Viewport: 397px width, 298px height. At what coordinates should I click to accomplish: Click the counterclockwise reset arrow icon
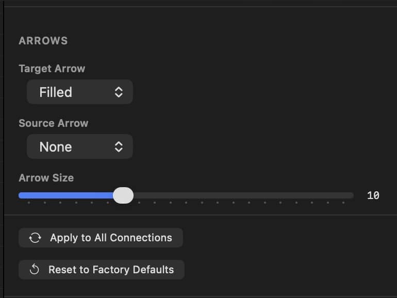point(35,270)
